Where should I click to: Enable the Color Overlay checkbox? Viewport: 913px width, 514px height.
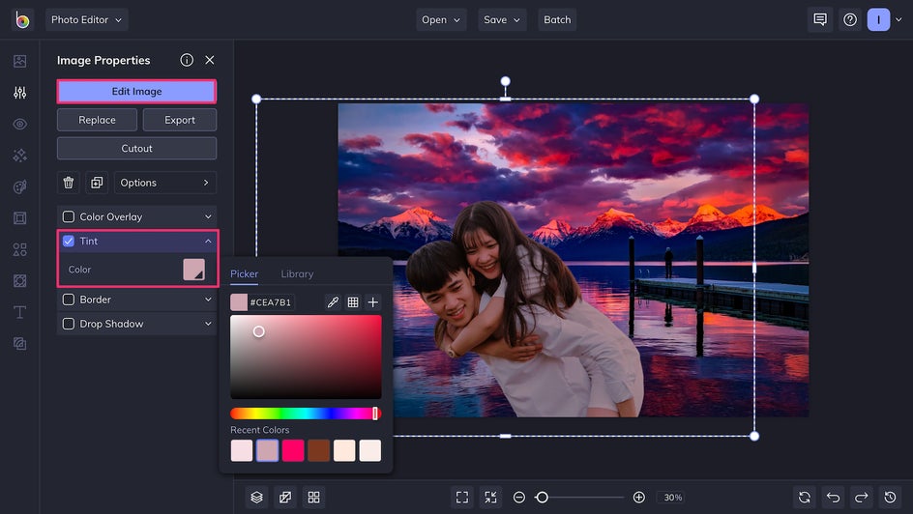click(x=68, y=216)
